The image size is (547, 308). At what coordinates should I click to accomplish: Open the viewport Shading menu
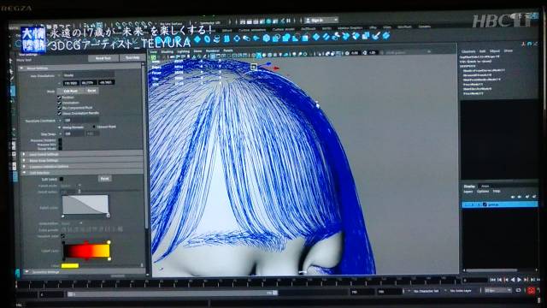(167, 51)
